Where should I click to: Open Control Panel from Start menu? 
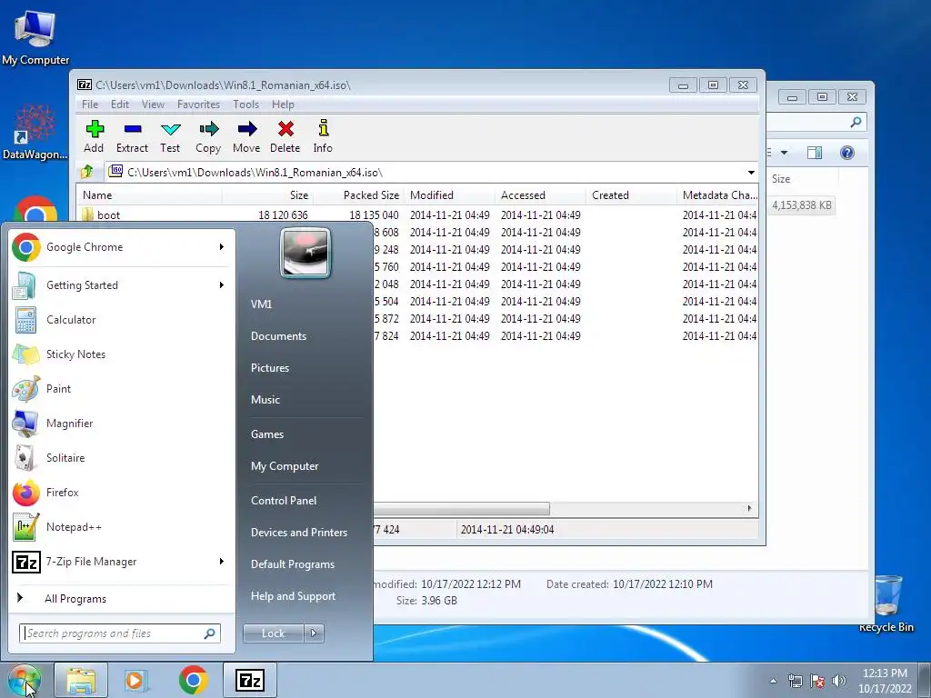coord(284,501)
